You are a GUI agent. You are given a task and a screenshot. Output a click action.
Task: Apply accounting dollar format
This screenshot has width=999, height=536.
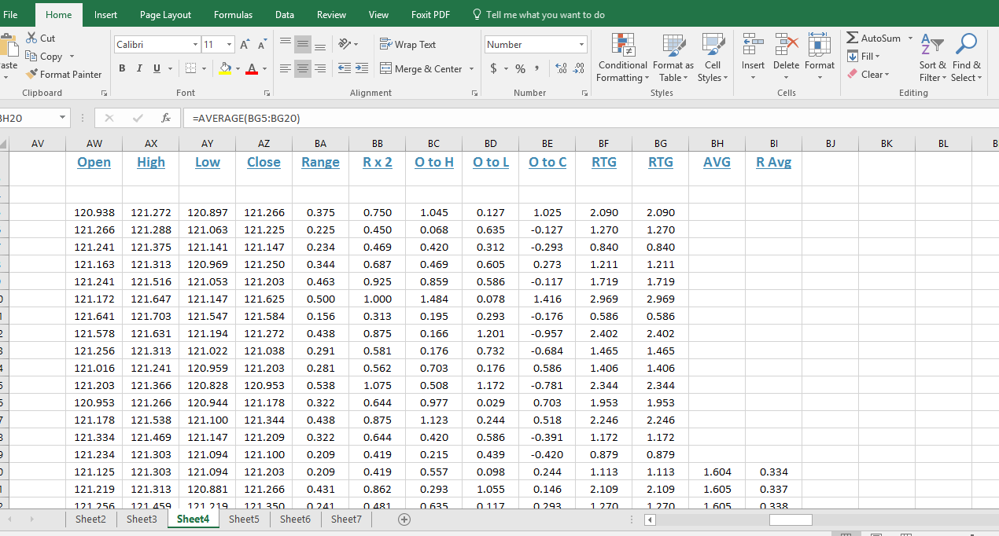(x=494, y=69)
